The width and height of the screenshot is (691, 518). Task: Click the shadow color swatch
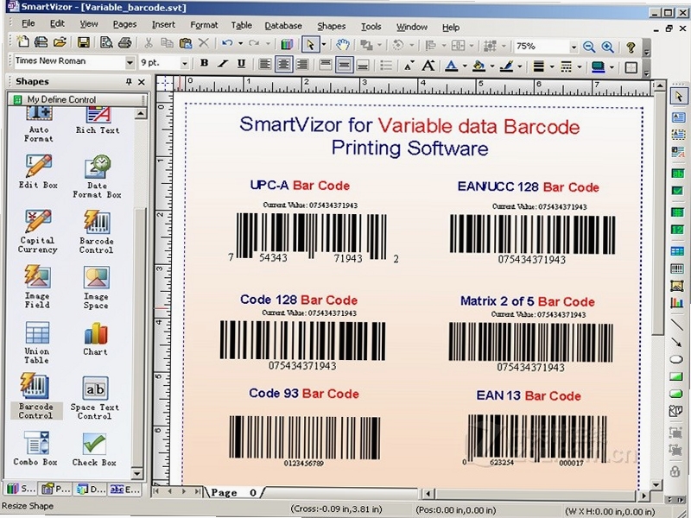pos(598,67)
